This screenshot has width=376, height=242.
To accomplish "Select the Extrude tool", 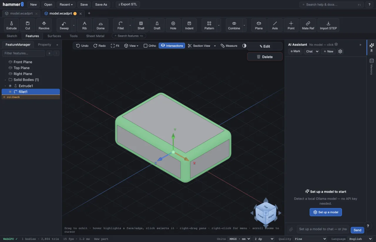I will 11,25.
